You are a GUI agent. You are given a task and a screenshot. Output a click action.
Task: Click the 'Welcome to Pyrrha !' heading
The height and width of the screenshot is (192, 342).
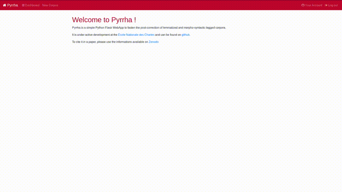coord(104,20)
